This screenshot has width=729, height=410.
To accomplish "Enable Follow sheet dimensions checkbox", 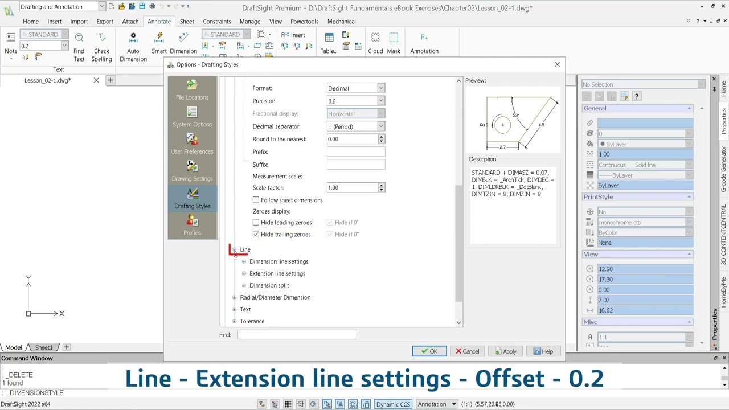I will [256, 200].
